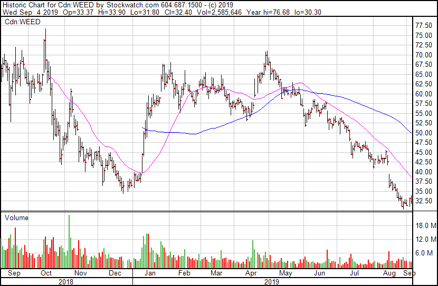Select the 52.50 price axis label
438x286 pixels.
click(424, 123)
